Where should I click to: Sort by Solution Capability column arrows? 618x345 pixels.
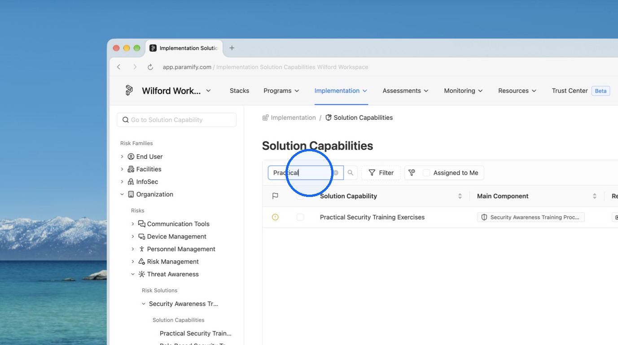tap(460, 196)
